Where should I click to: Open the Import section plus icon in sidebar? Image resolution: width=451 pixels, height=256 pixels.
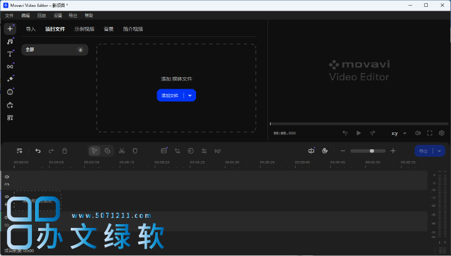pyautogui.click(x=10, y=29)
